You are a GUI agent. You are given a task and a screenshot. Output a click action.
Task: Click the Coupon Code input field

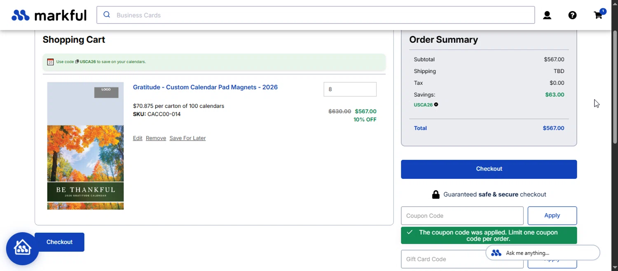[462, 216]
